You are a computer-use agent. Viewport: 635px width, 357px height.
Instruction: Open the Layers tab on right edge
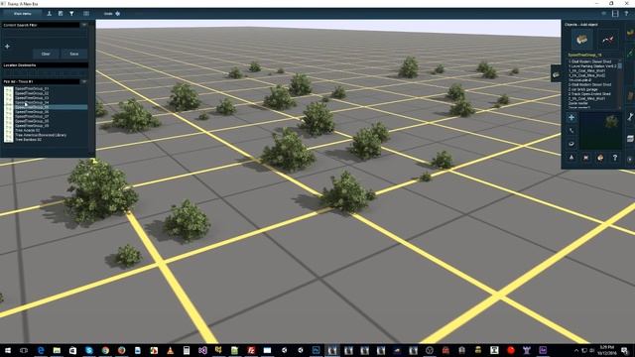pos(630,139)
